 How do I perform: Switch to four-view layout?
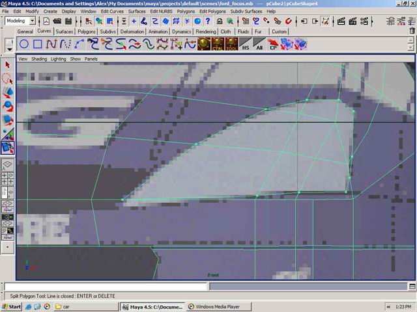point(8,179)
